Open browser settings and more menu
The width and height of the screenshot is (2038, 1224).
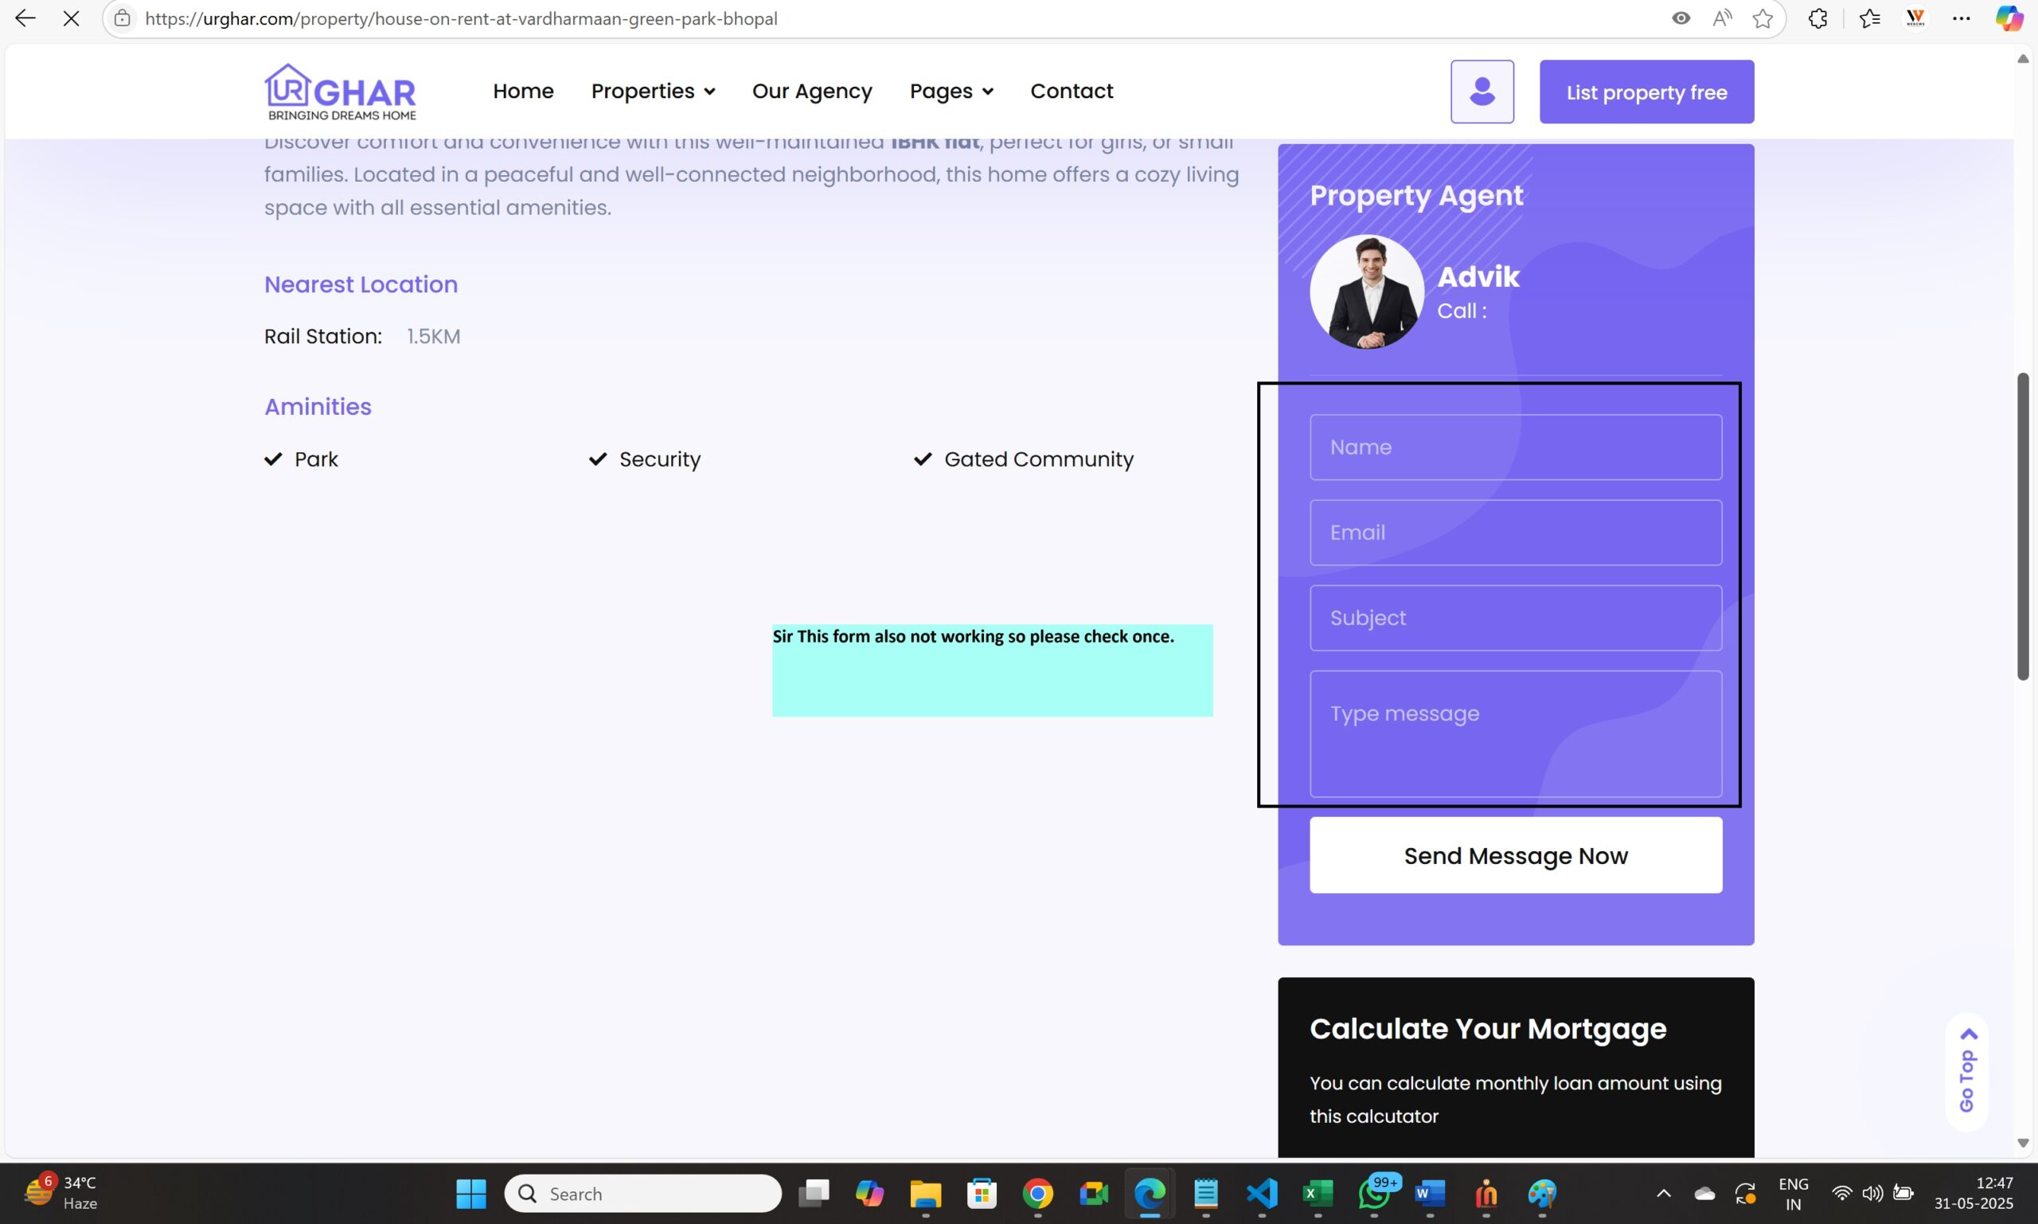[x=1962, y=18]
